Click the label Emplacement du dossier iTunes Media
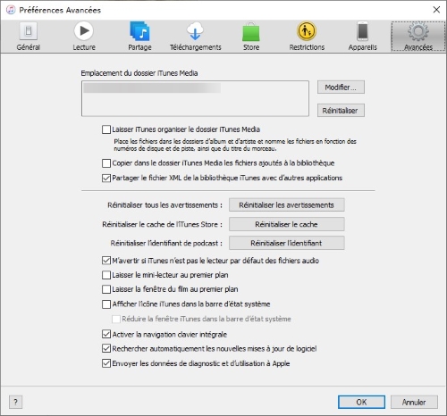447x416 pixels. [x=139, y=73]
